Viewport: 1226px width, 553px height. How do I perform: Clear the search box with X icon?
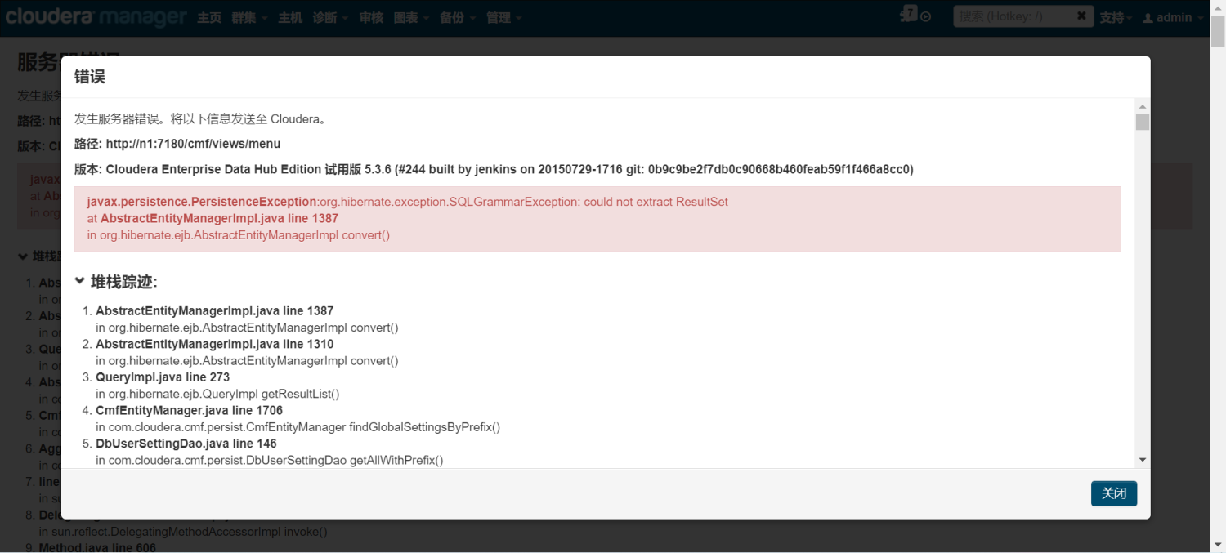(x=1081, y=16)
